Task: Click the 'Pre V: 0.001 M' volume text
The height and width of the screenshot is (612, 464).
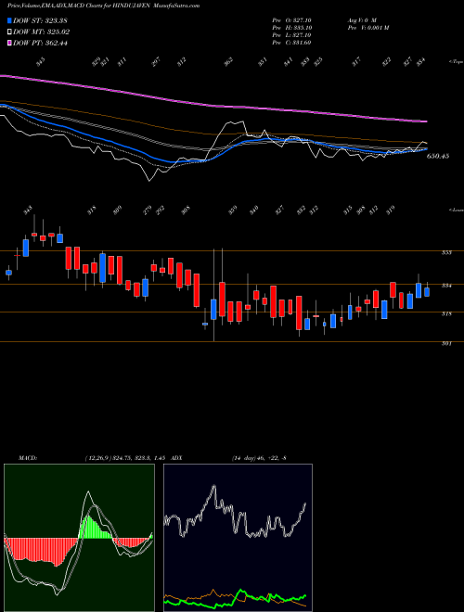Action: click(x=367, y=28)
